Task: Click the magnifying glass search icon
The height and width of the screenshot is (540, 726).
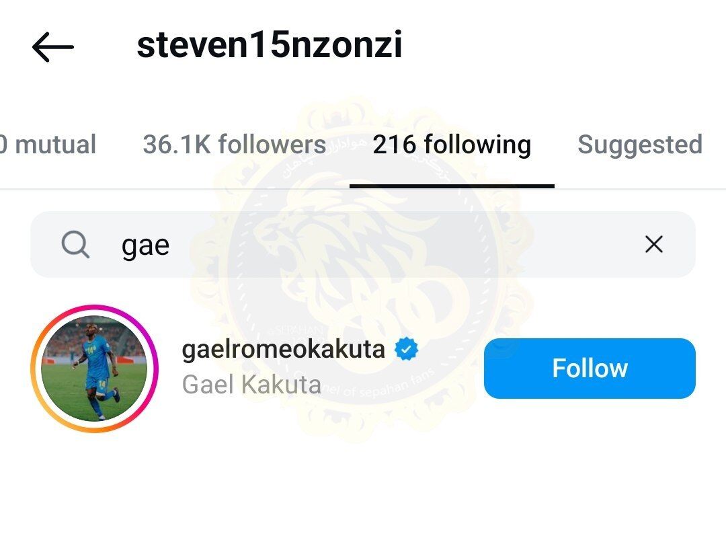Action: (x=75, y=245)
